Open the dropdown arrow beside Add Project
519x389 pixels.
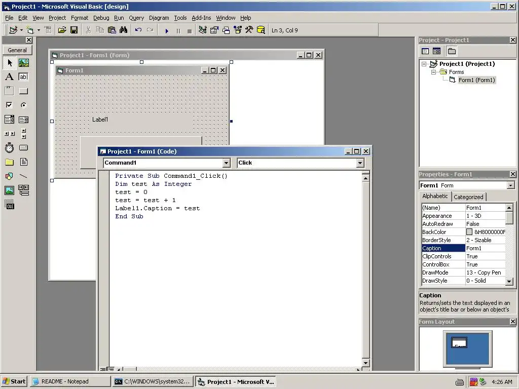21,30
